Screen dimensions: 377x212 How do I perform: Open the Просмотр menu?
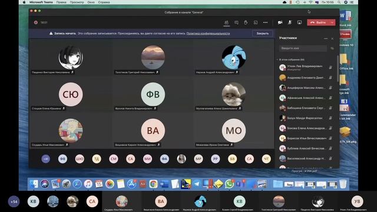[77, 2]
